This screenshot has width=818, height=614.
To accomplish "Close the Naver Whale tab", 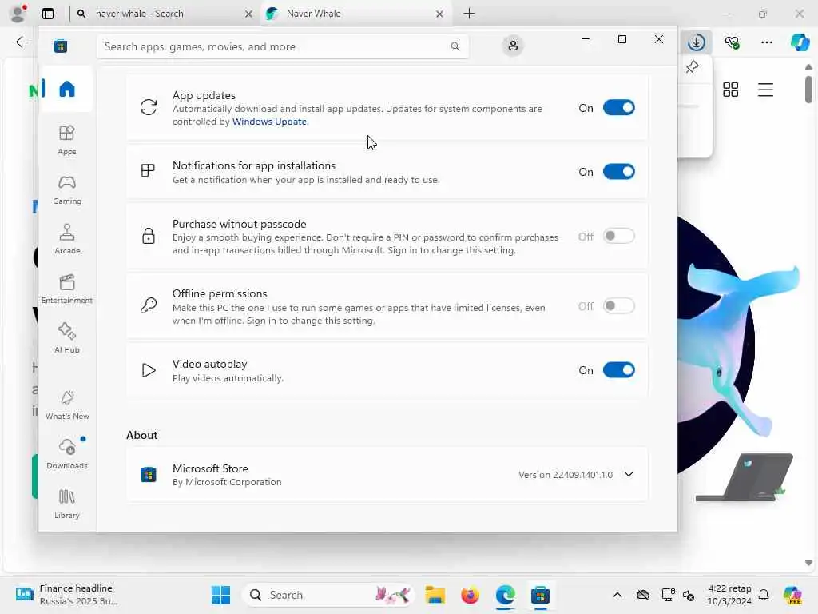I will point(439,14).
